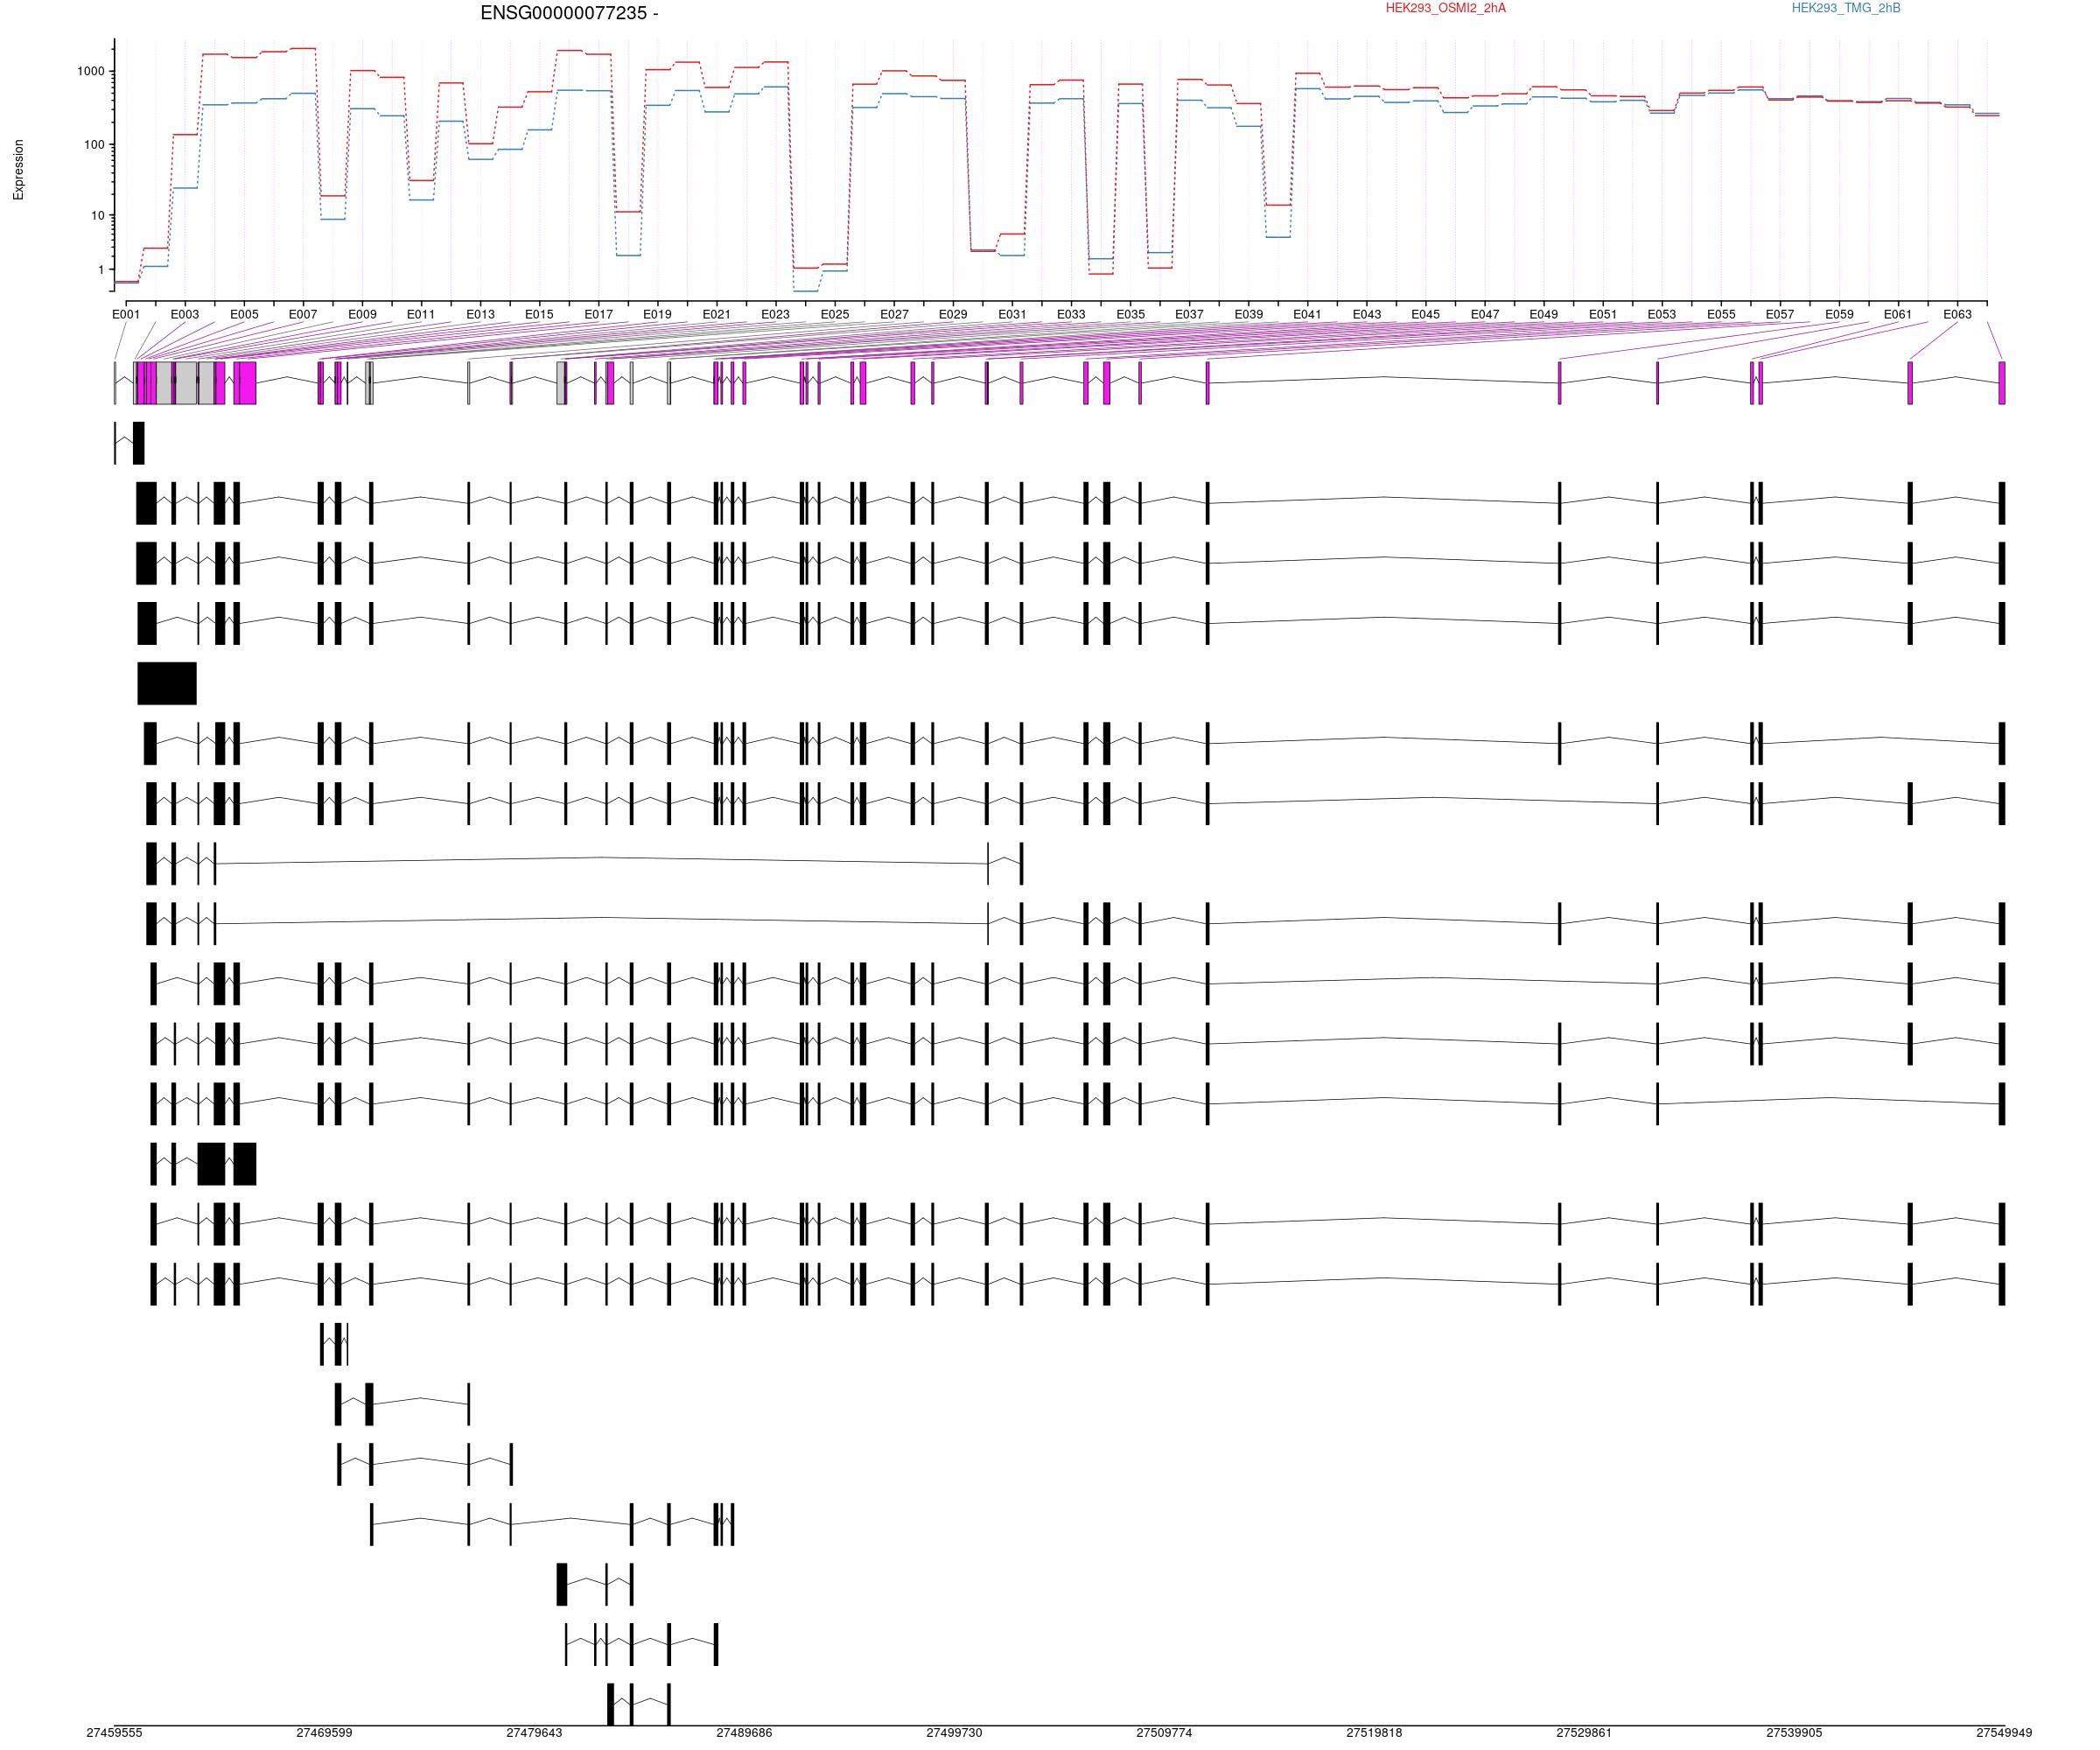Click exon bin label E007
Viewport: 2100px width, 1750px height.
tap(303, 314)
